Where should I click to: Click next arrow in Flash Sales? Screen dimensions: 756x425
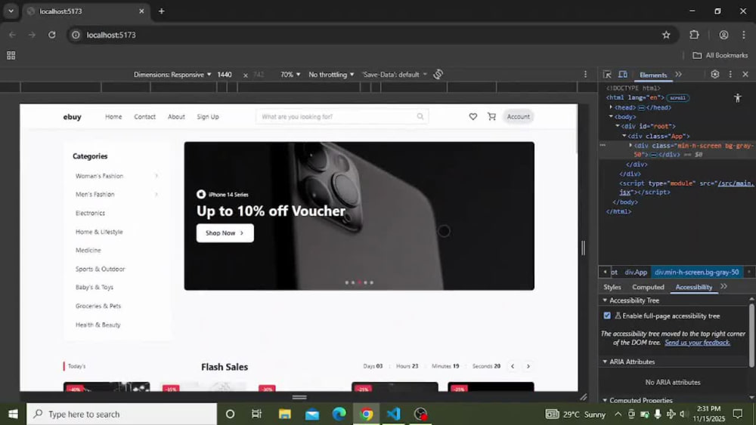[528, 366]
